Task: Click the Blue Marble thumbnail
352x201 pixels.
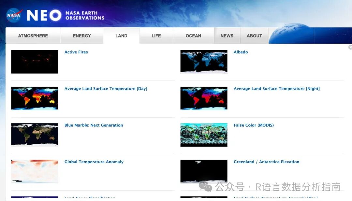Action: (35, 135)
